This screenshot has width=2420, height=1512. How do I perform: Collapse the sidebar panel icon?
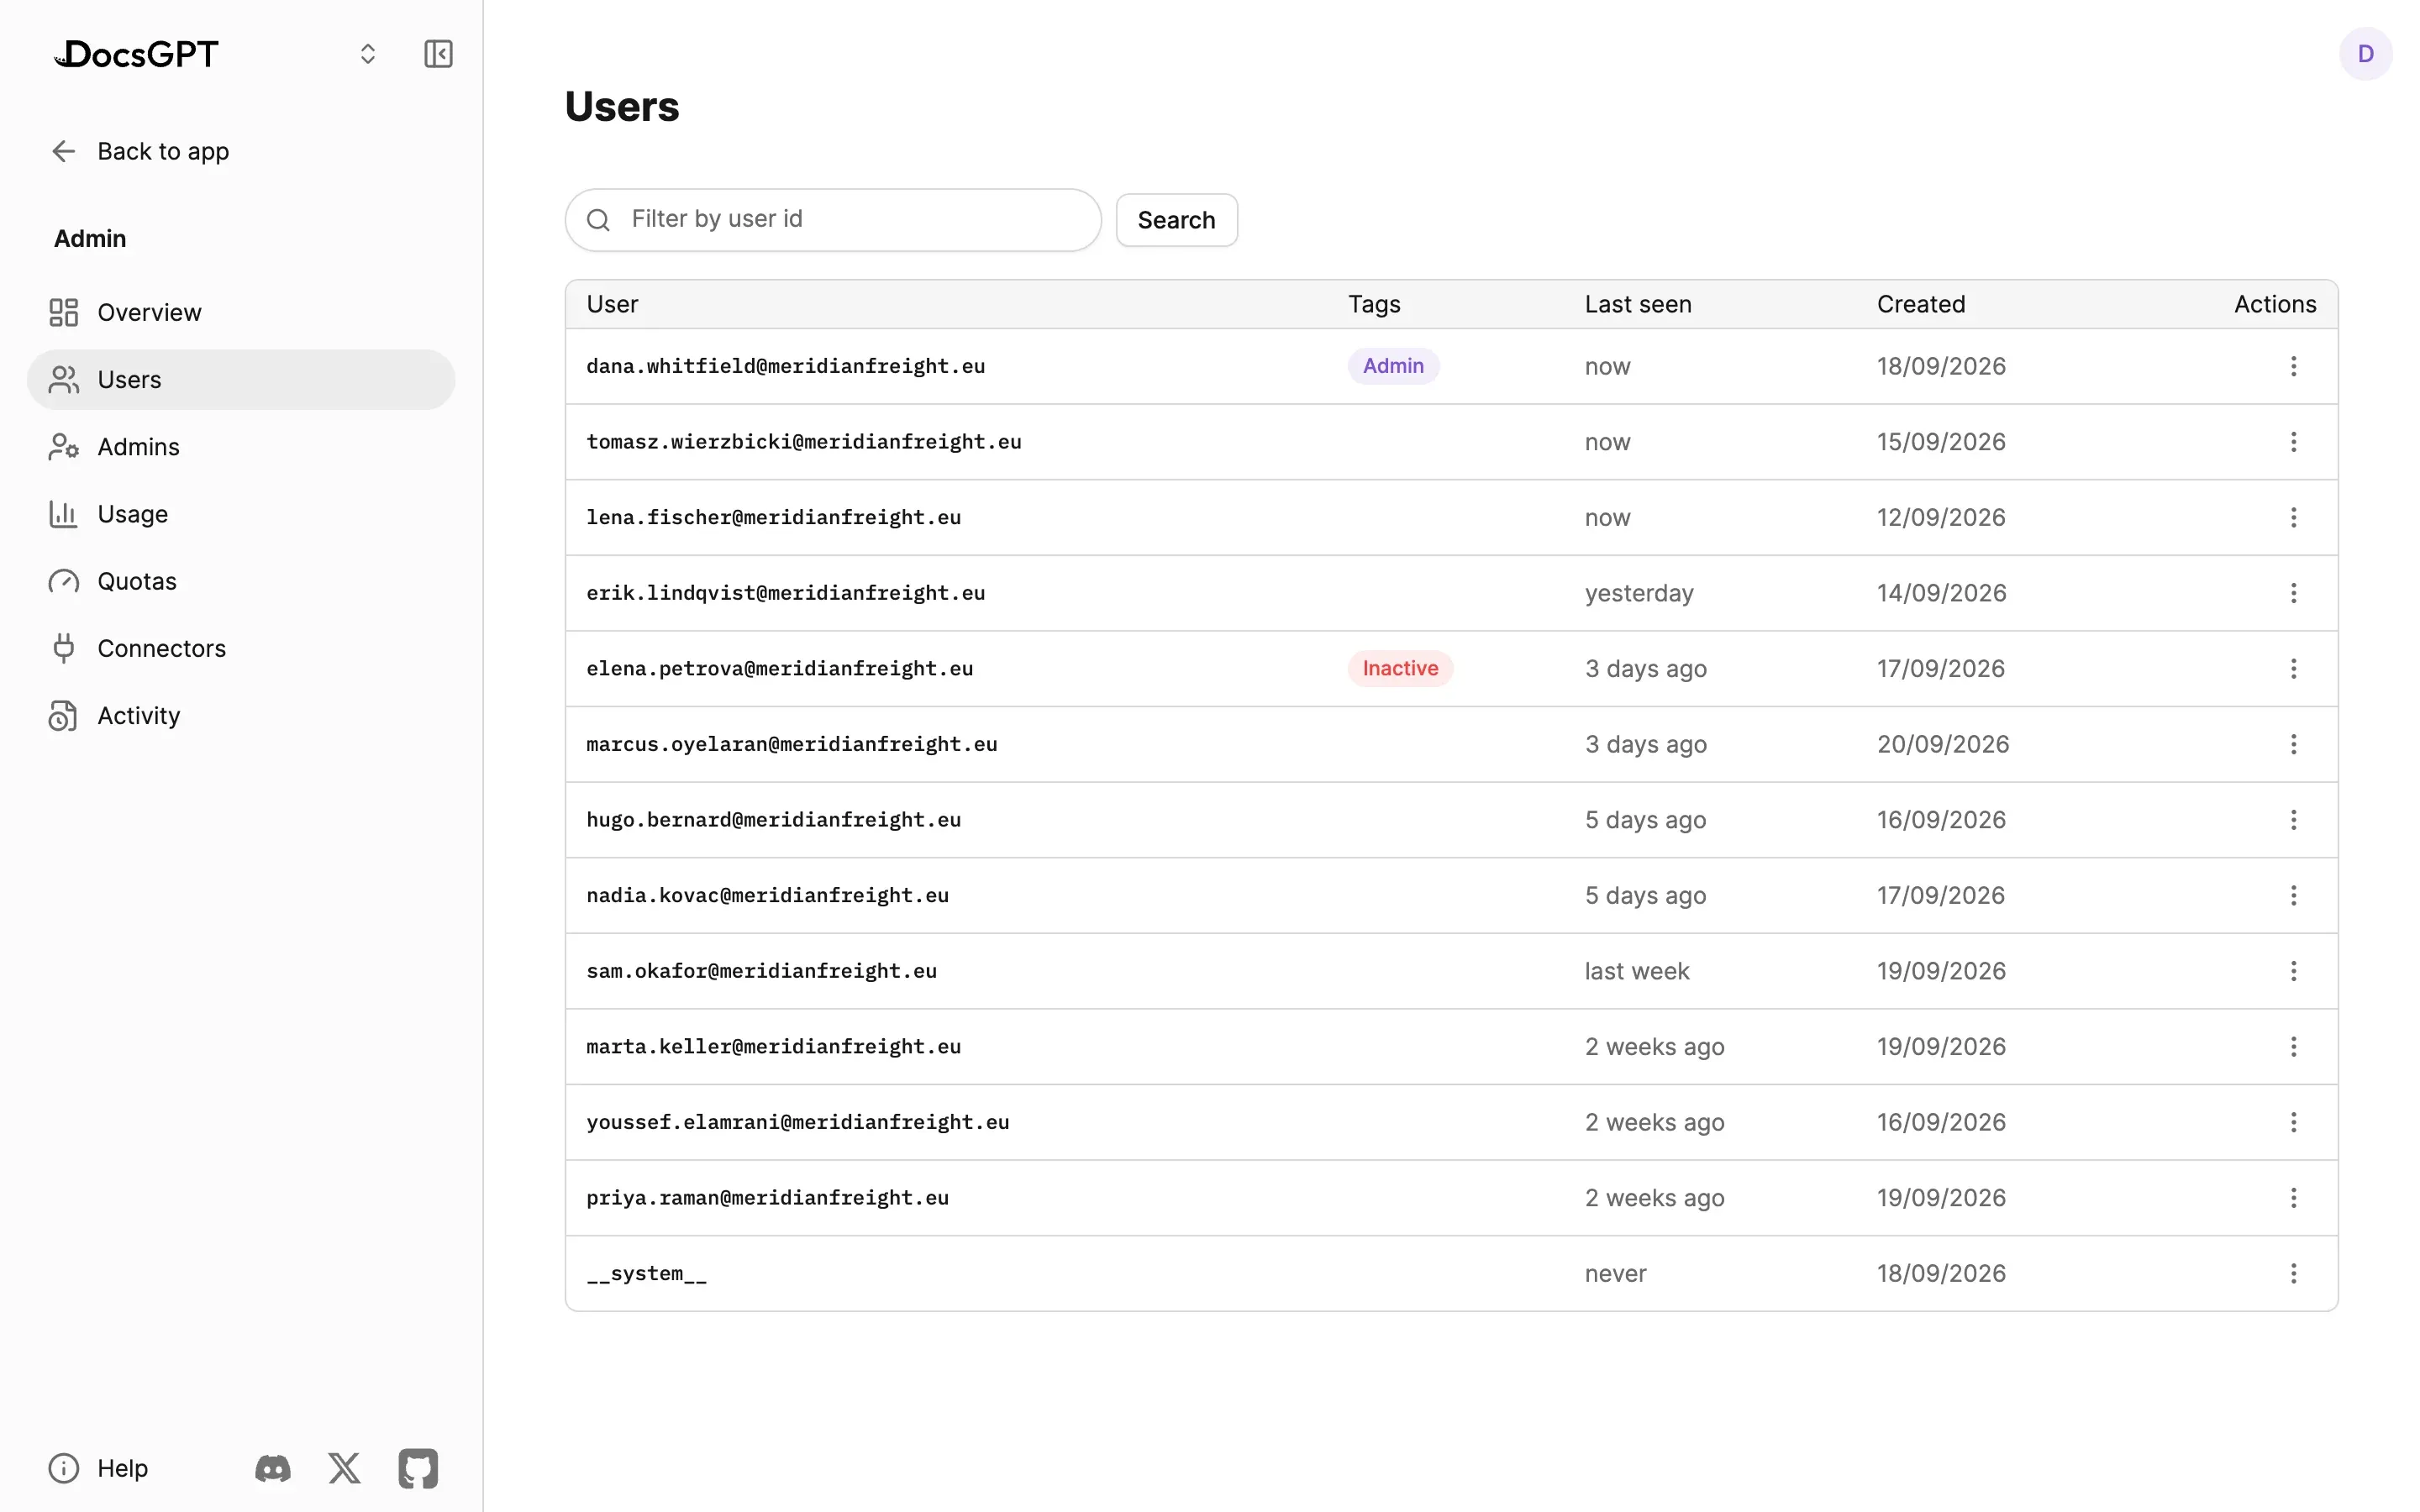click(438, 54)
